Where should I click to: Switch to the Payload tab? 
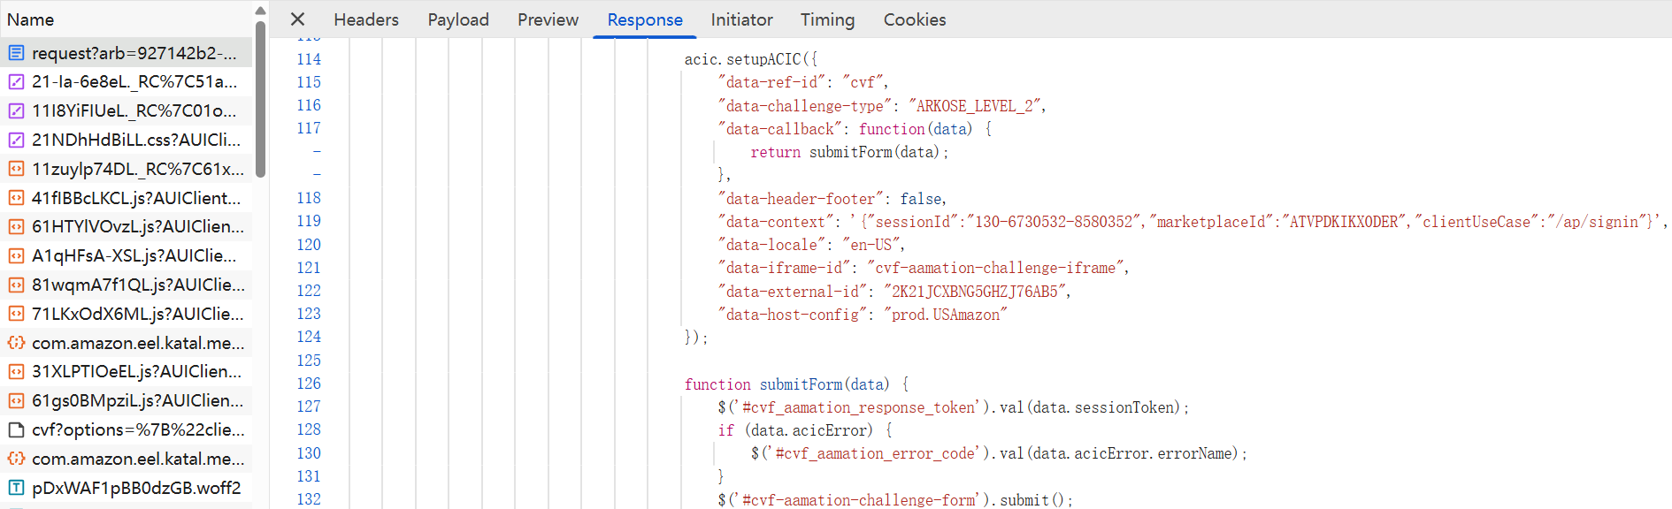tap(457, 19)
